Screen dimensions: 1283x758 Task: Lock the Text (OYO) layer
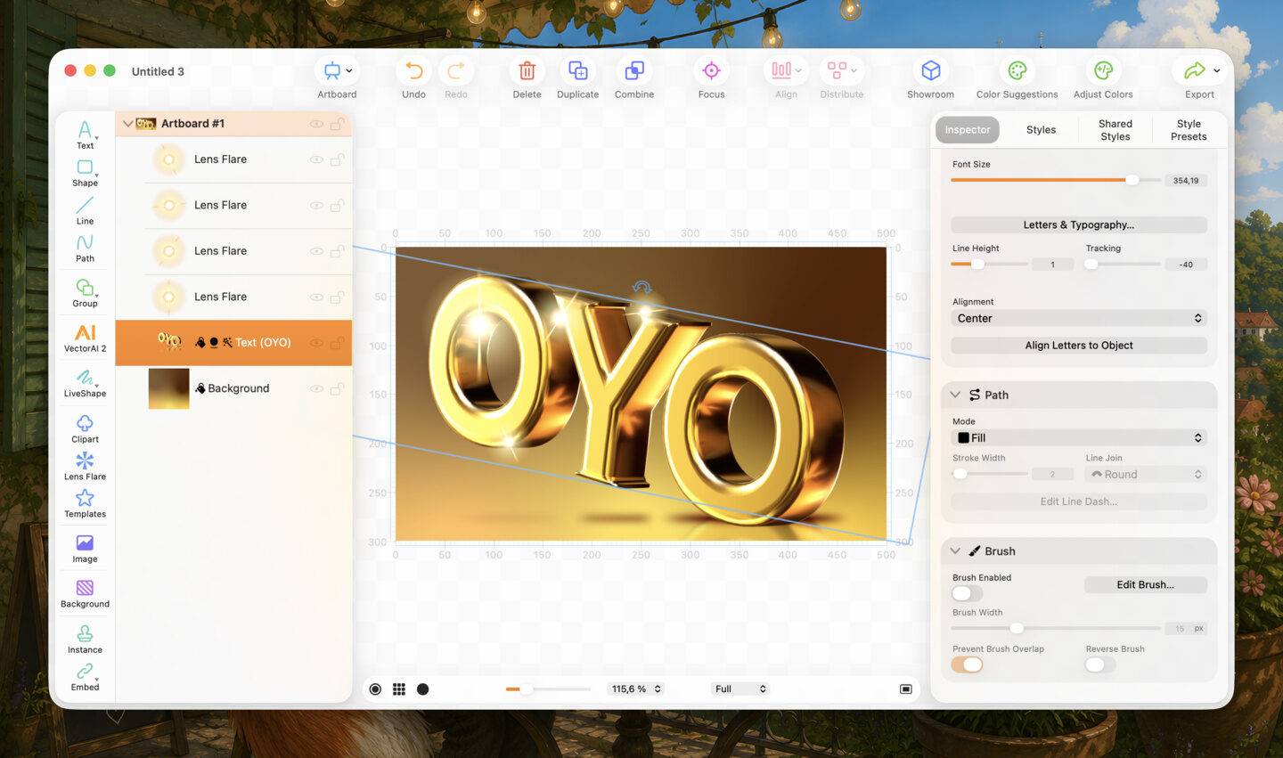(338, 343)
